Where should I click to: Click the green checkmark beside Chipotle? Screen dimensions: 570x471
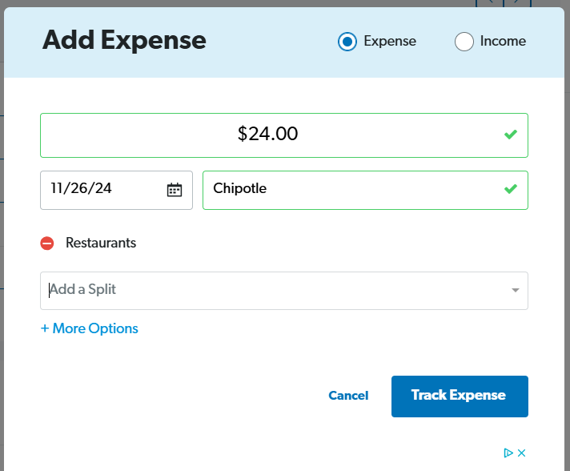click(x=511, y=189)
